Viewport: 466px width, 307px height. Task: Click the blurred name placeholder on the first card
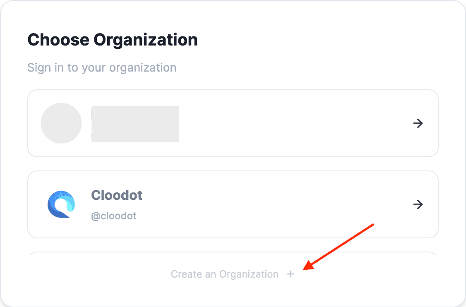click(x=135, y=123)
